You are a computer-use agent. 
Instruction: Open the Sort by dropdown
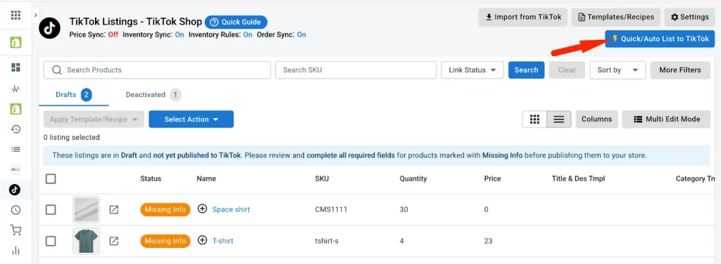[x=617, y=70]
